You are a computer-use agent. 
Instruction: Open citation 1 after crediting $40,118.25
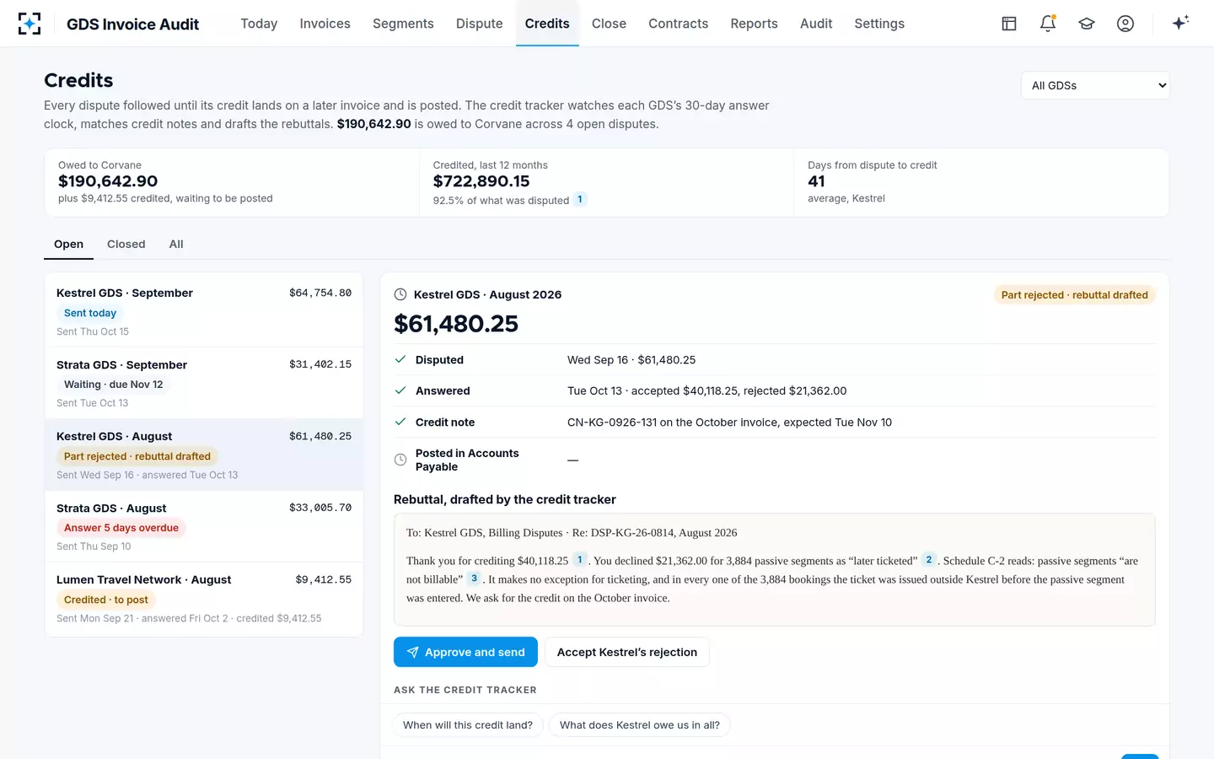[x=580, y=560]
